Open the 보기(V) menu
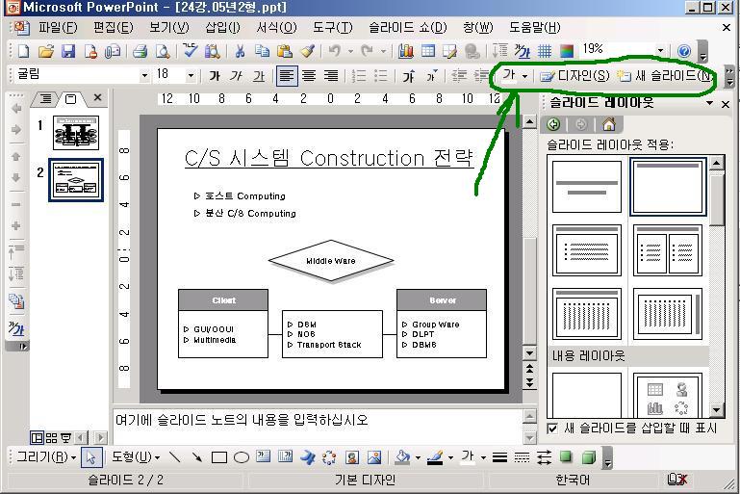Image resolution: width=740 pixels, height=494 pixels. [169, 27]
